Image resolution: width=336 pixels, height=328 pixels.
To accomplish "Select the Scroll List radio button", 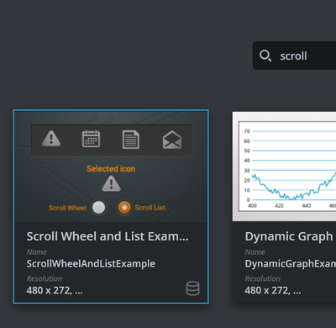I will click(124, 208).
